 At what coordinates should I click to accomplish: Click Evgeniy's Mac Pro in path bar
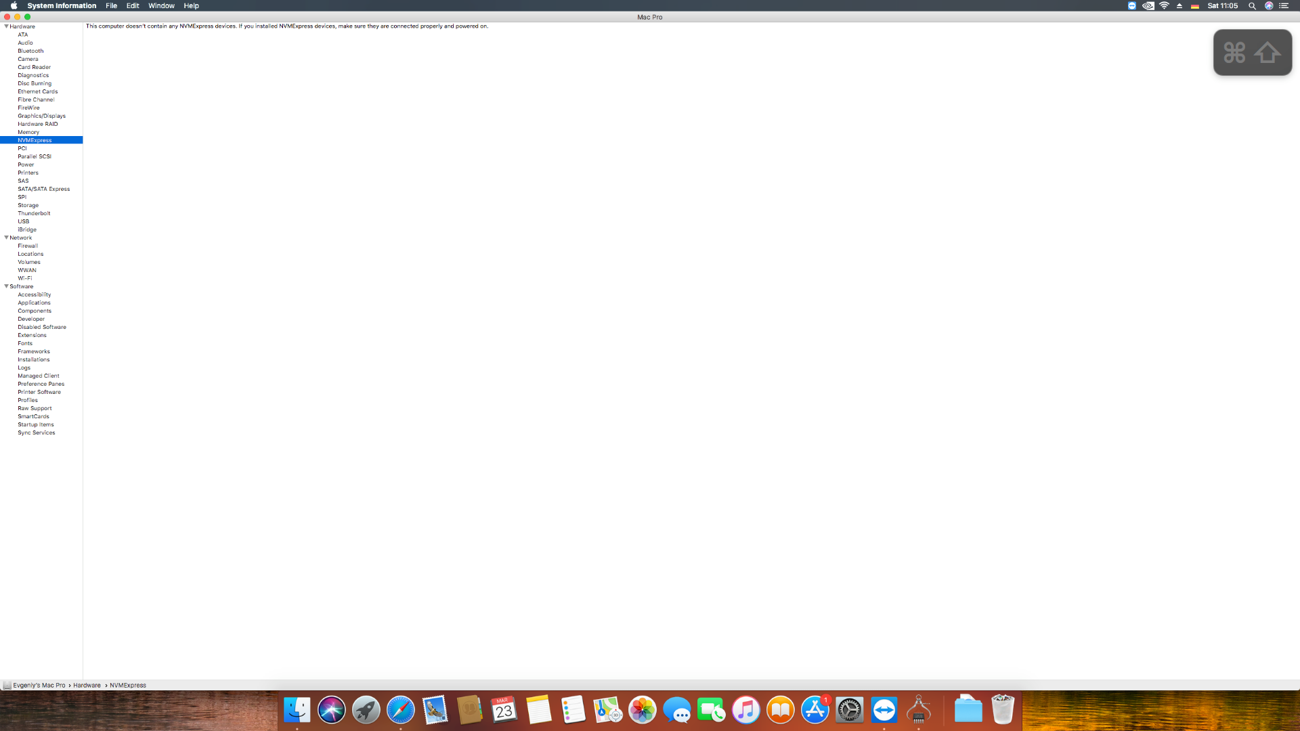(x=39, y=685)
